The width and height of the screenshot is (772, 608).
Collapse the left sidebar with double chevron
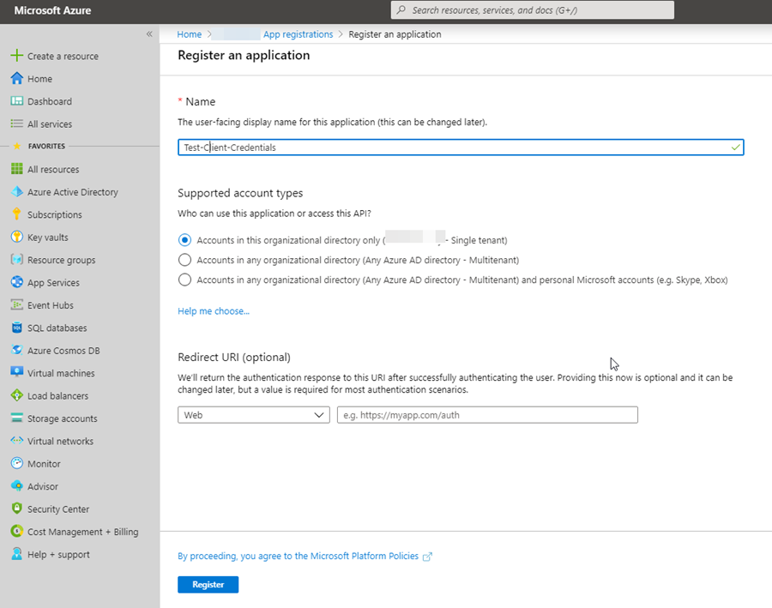point(149,34)
